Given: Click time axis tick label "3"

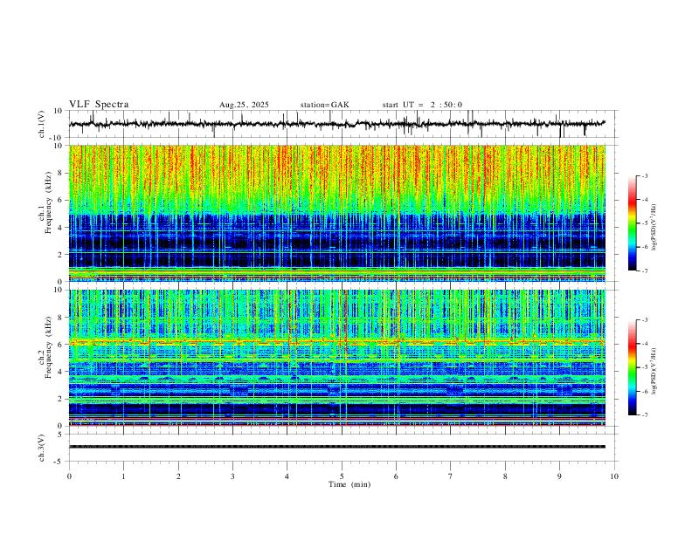Looking at the screenshot, I should [232, 476].
